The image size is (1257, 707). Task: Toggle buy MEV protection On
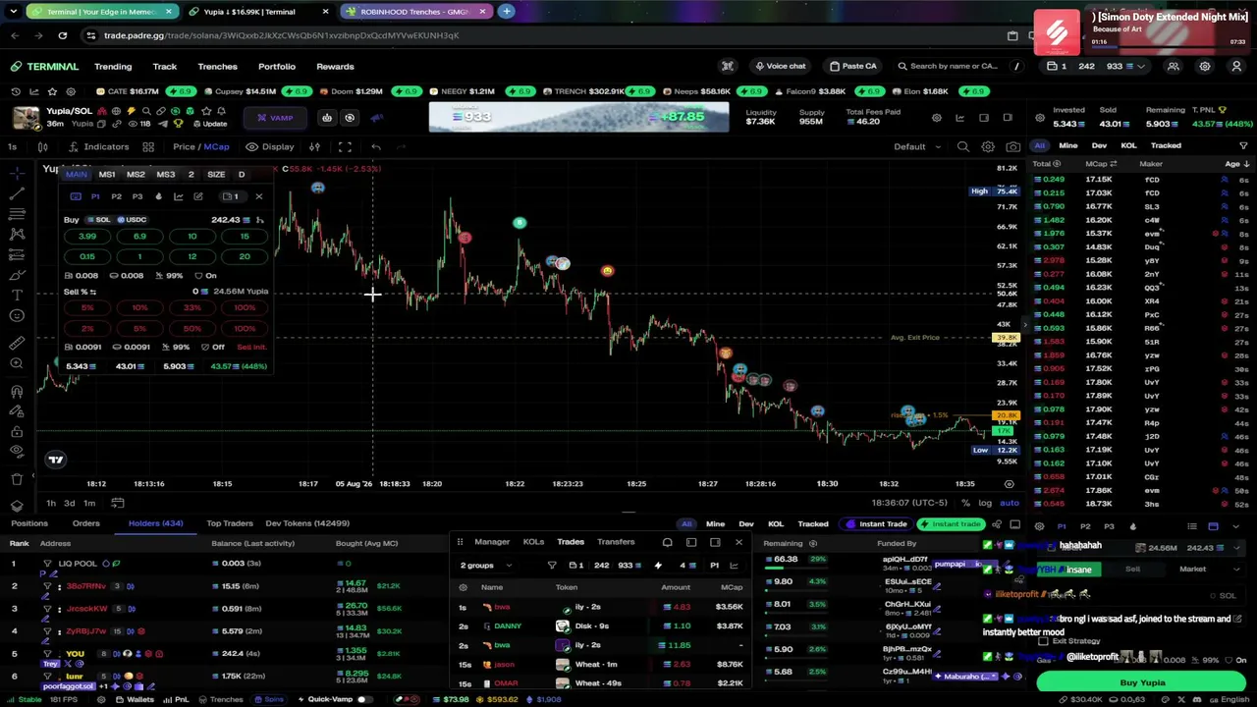205,276
